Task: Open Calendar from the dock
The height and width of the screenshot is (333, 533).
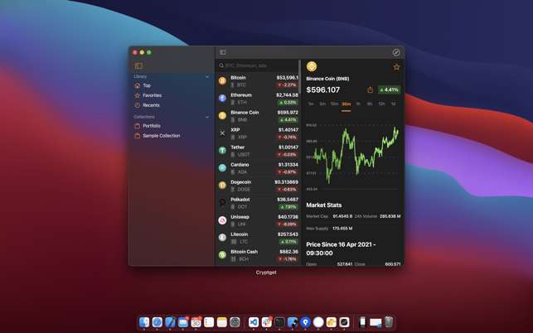Action: [x=196, y=321]
